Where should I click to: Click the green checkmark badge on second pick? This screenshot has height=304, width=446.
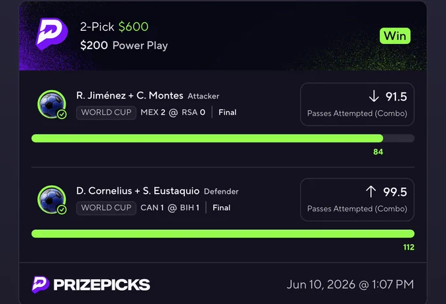(x=62, y=210)
